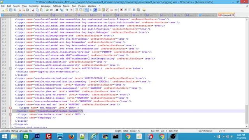
Task: Open Photoshop from the taskbar
Action: [37, 136]
